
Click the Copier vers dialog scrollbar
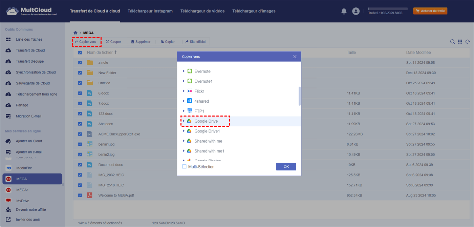click(x=299, y=96)
